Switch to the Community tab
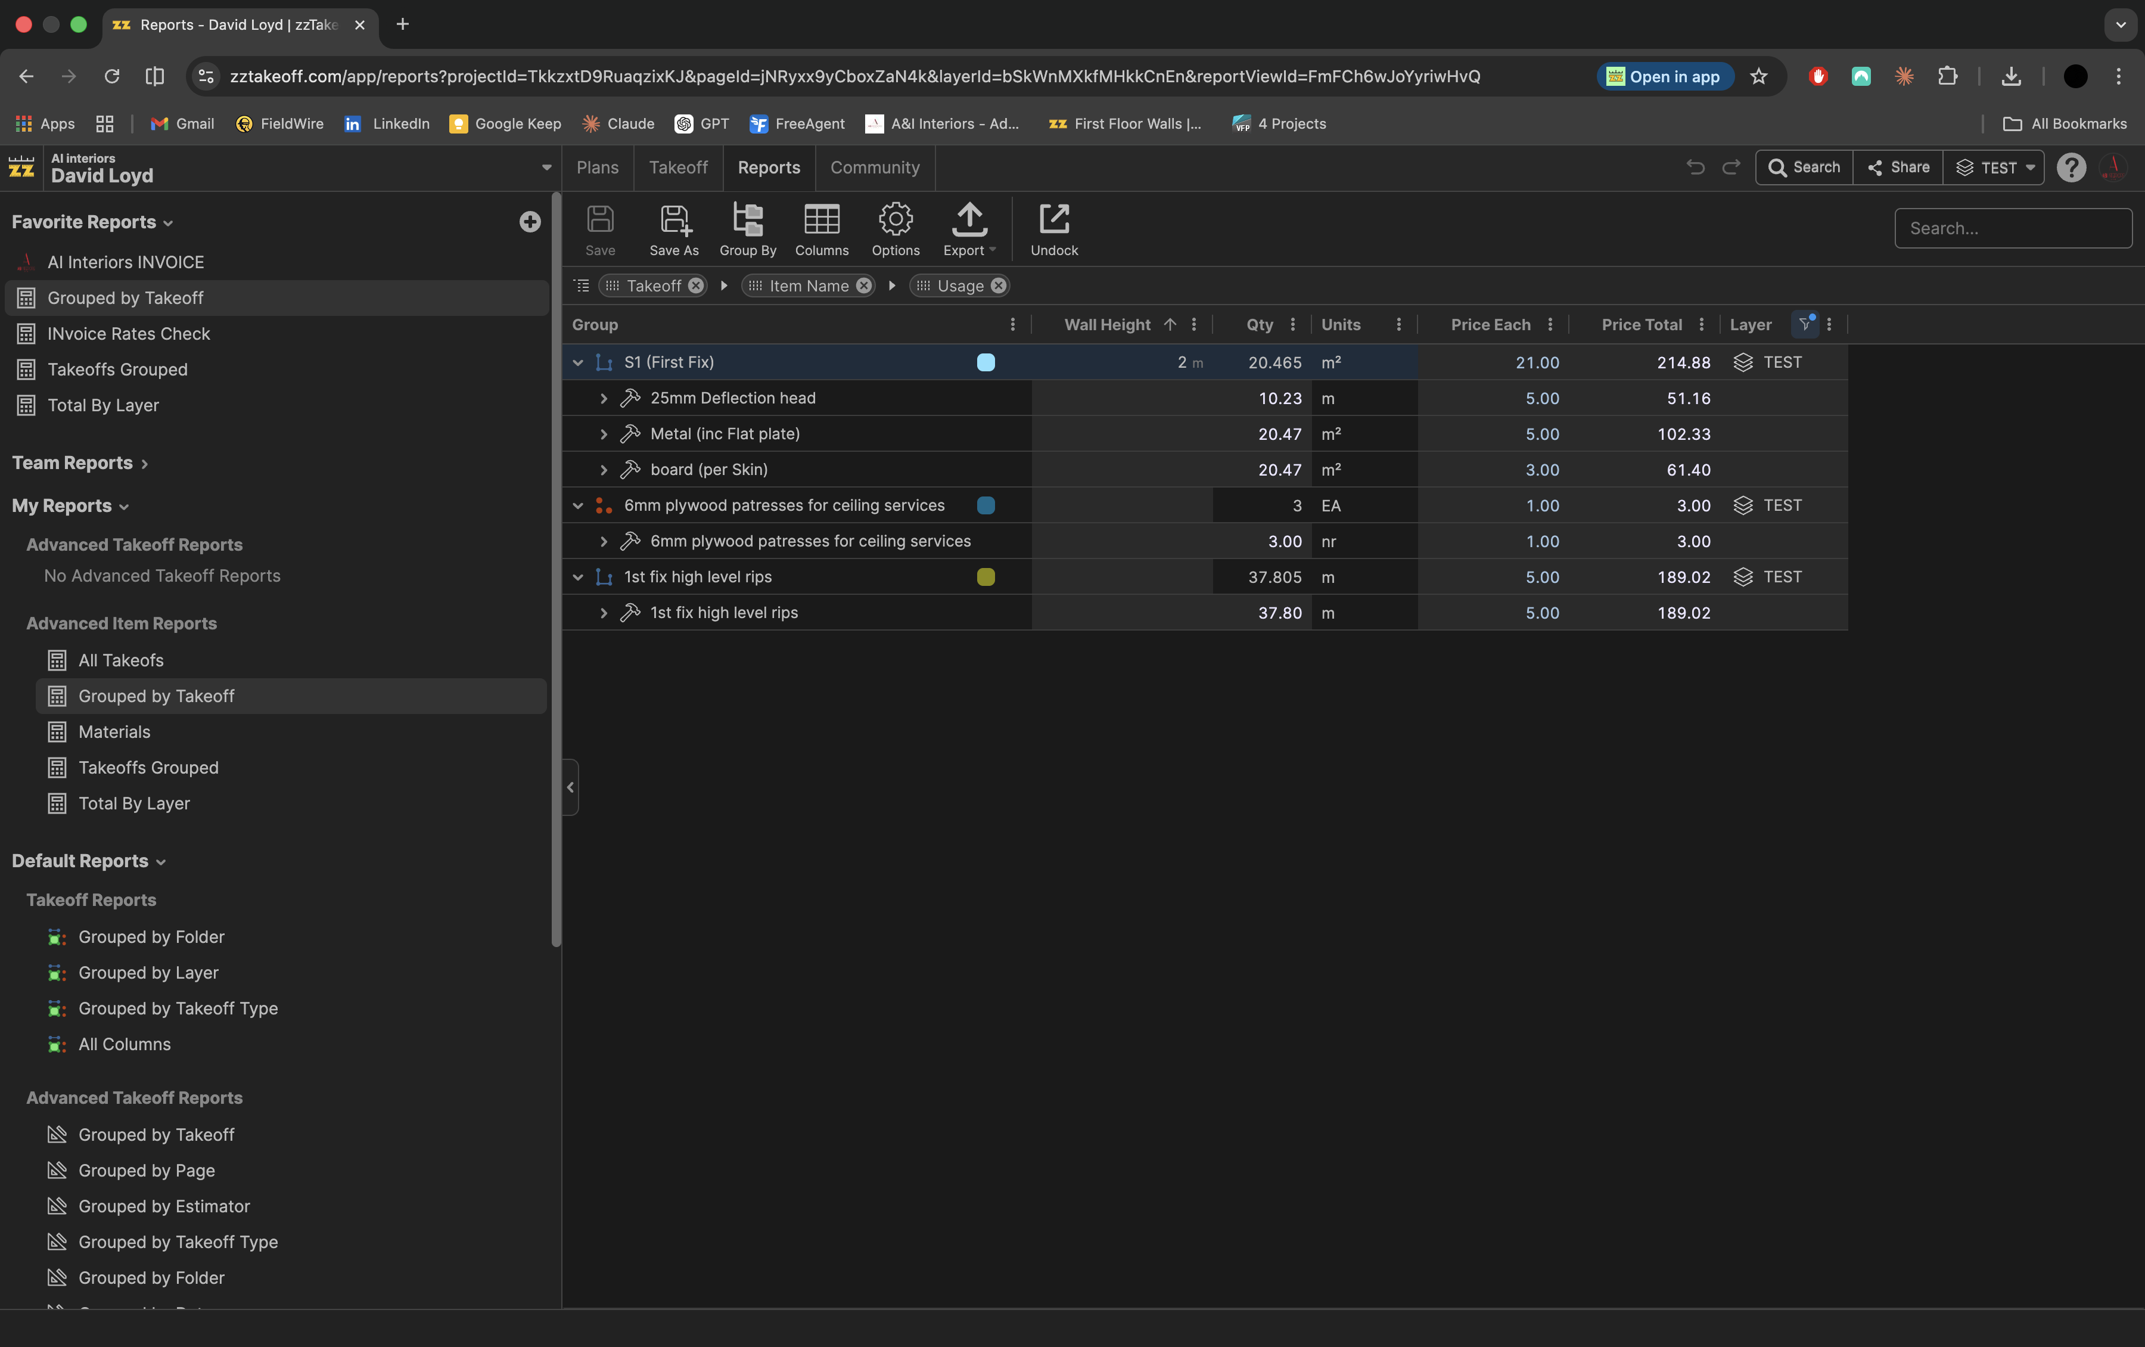2145x1347 pixels. (874, 167)
